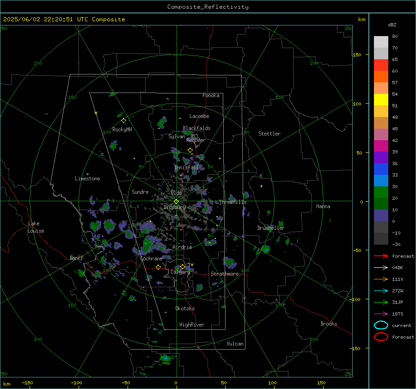Click the Didsbury city label

click(175, 207)
